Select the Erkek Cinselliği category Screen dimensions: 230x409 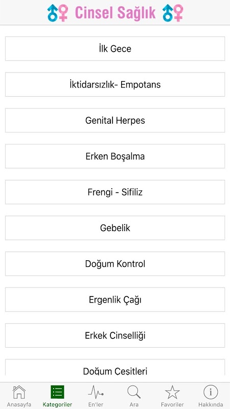click(115, 335)
